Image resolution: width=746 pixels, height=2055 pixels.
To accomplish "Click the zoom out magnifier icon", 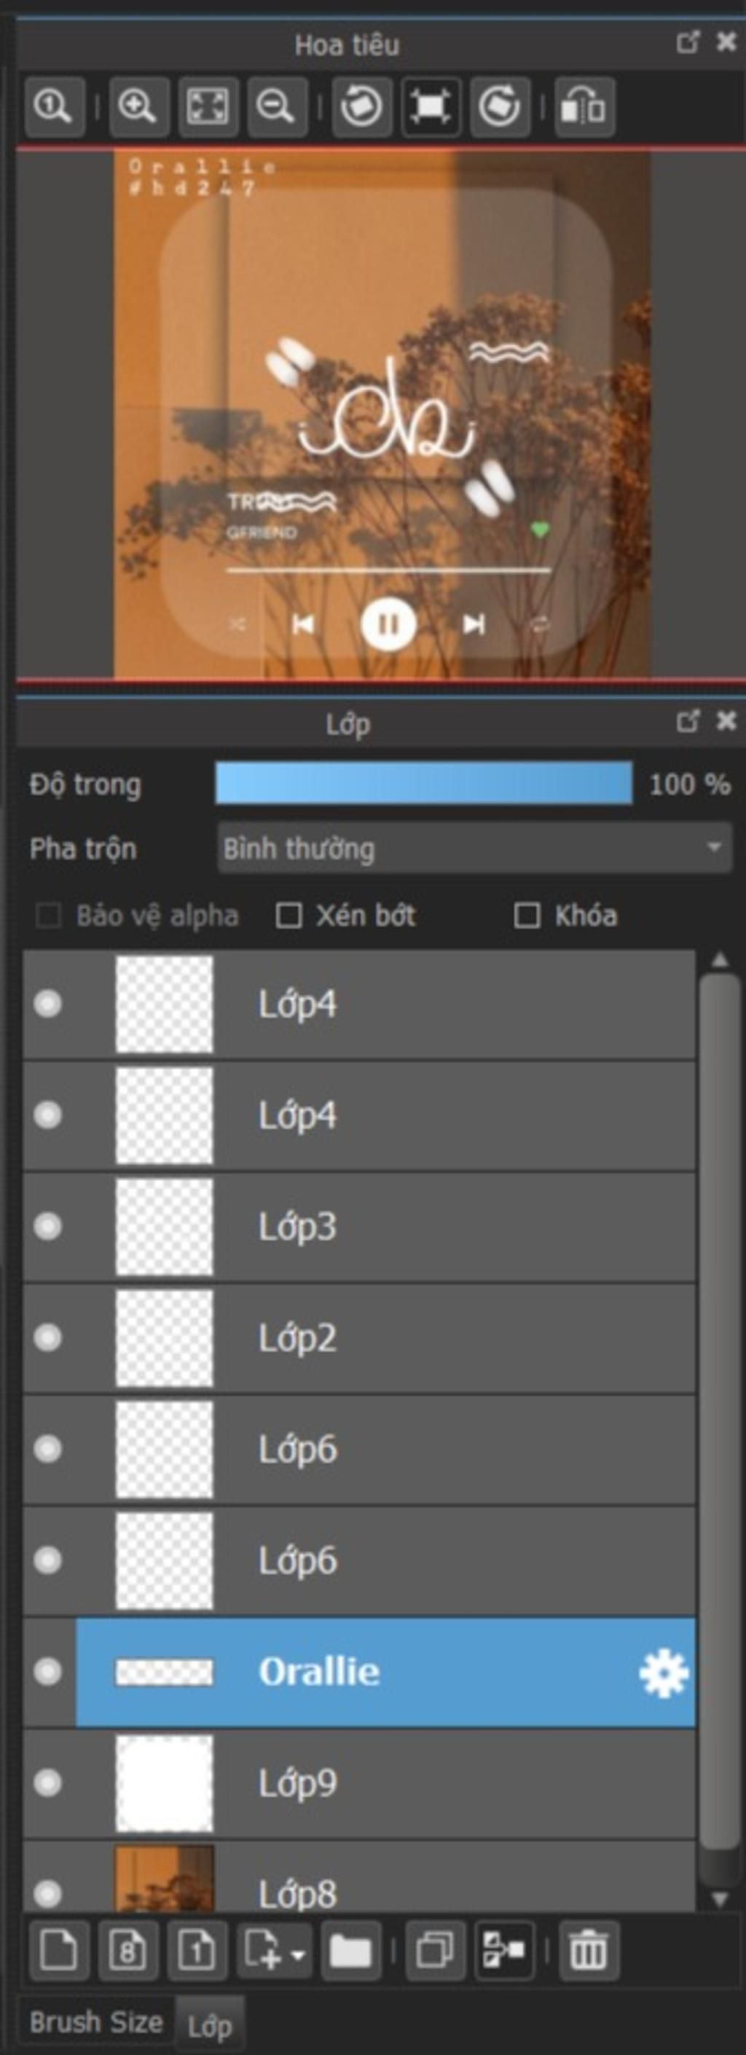I will pos(277,107).
